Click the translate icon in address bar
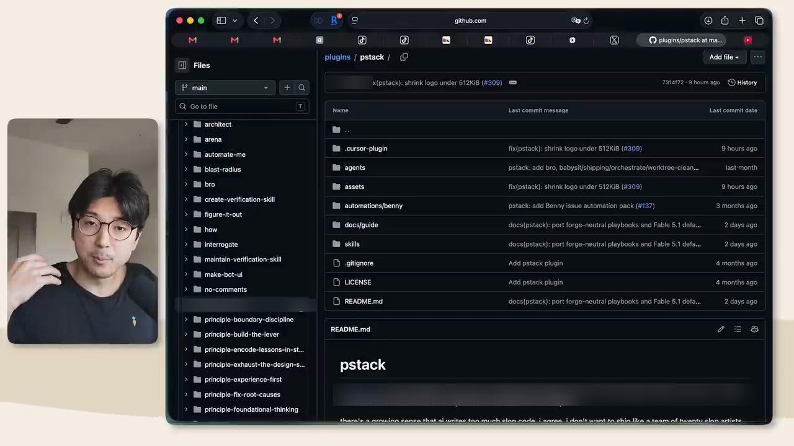 click(576, 20)
